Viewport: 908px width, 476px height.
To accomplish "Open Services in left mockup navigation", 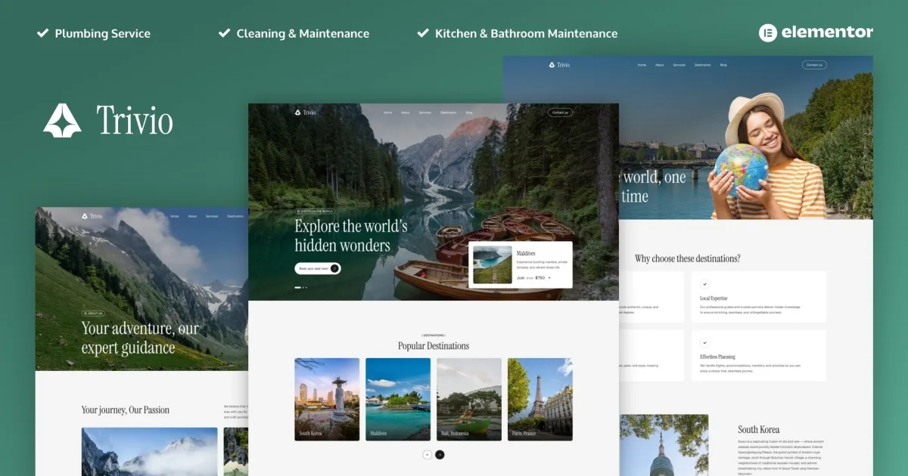I will click(212, 216).
